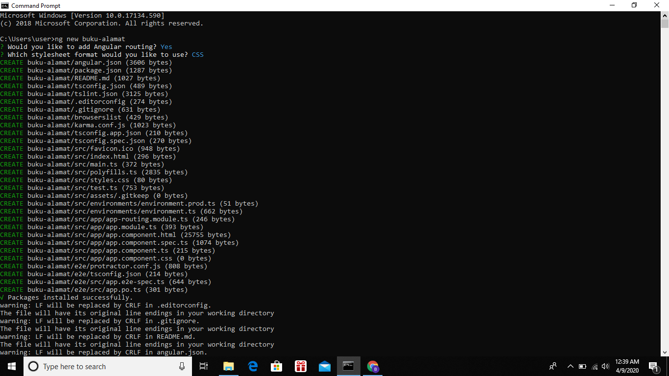Open the Wi-Fi network tray icon

coord(595,366)
